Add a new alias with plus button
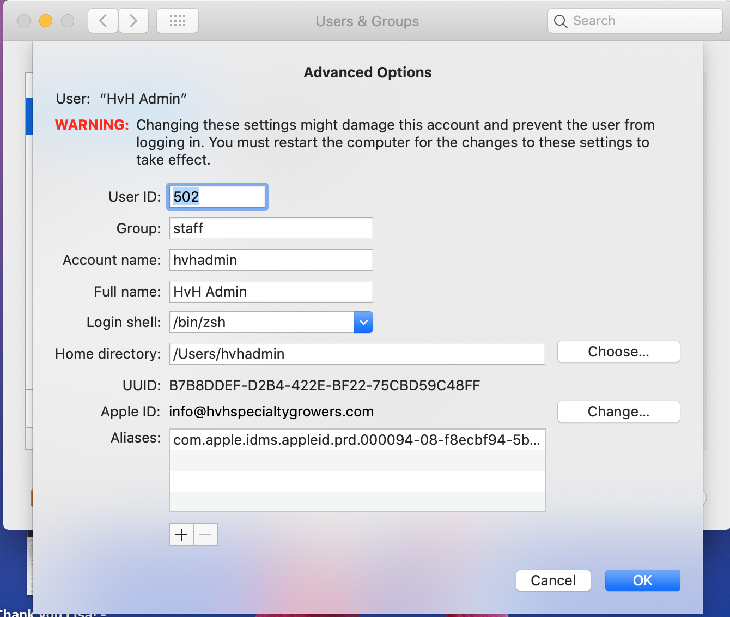The height and width of the screenshot is (617, 730). [x=181, y=535]
